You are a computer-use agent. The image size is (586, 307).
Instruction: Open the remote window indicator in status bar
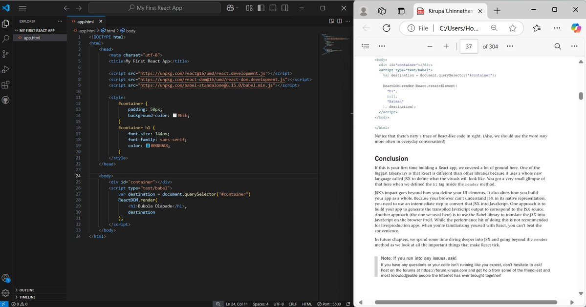[4, 304]
